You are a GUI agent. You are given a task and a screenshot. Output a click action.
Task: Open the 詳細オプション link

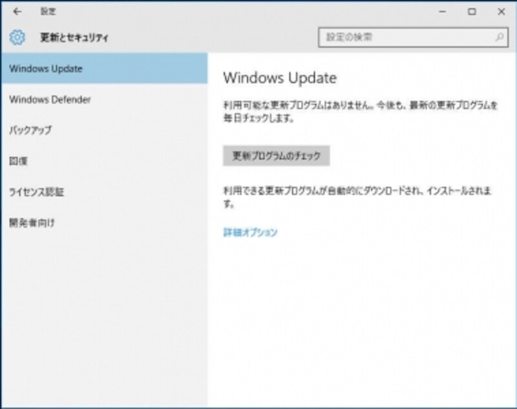click(250, 233)
